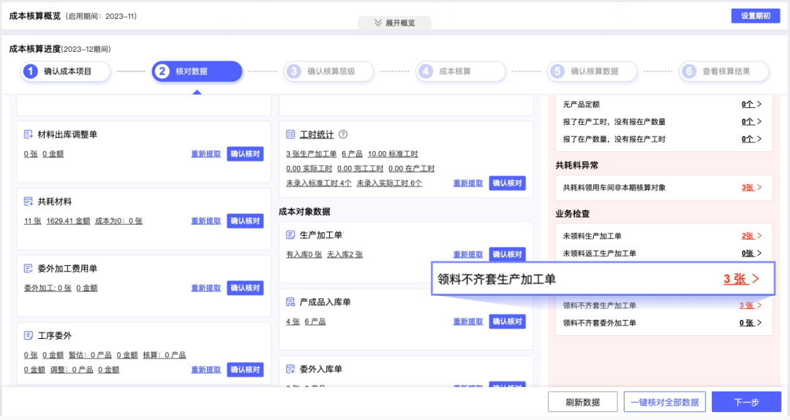Click the 工时统计 table icon

point(290,134)
